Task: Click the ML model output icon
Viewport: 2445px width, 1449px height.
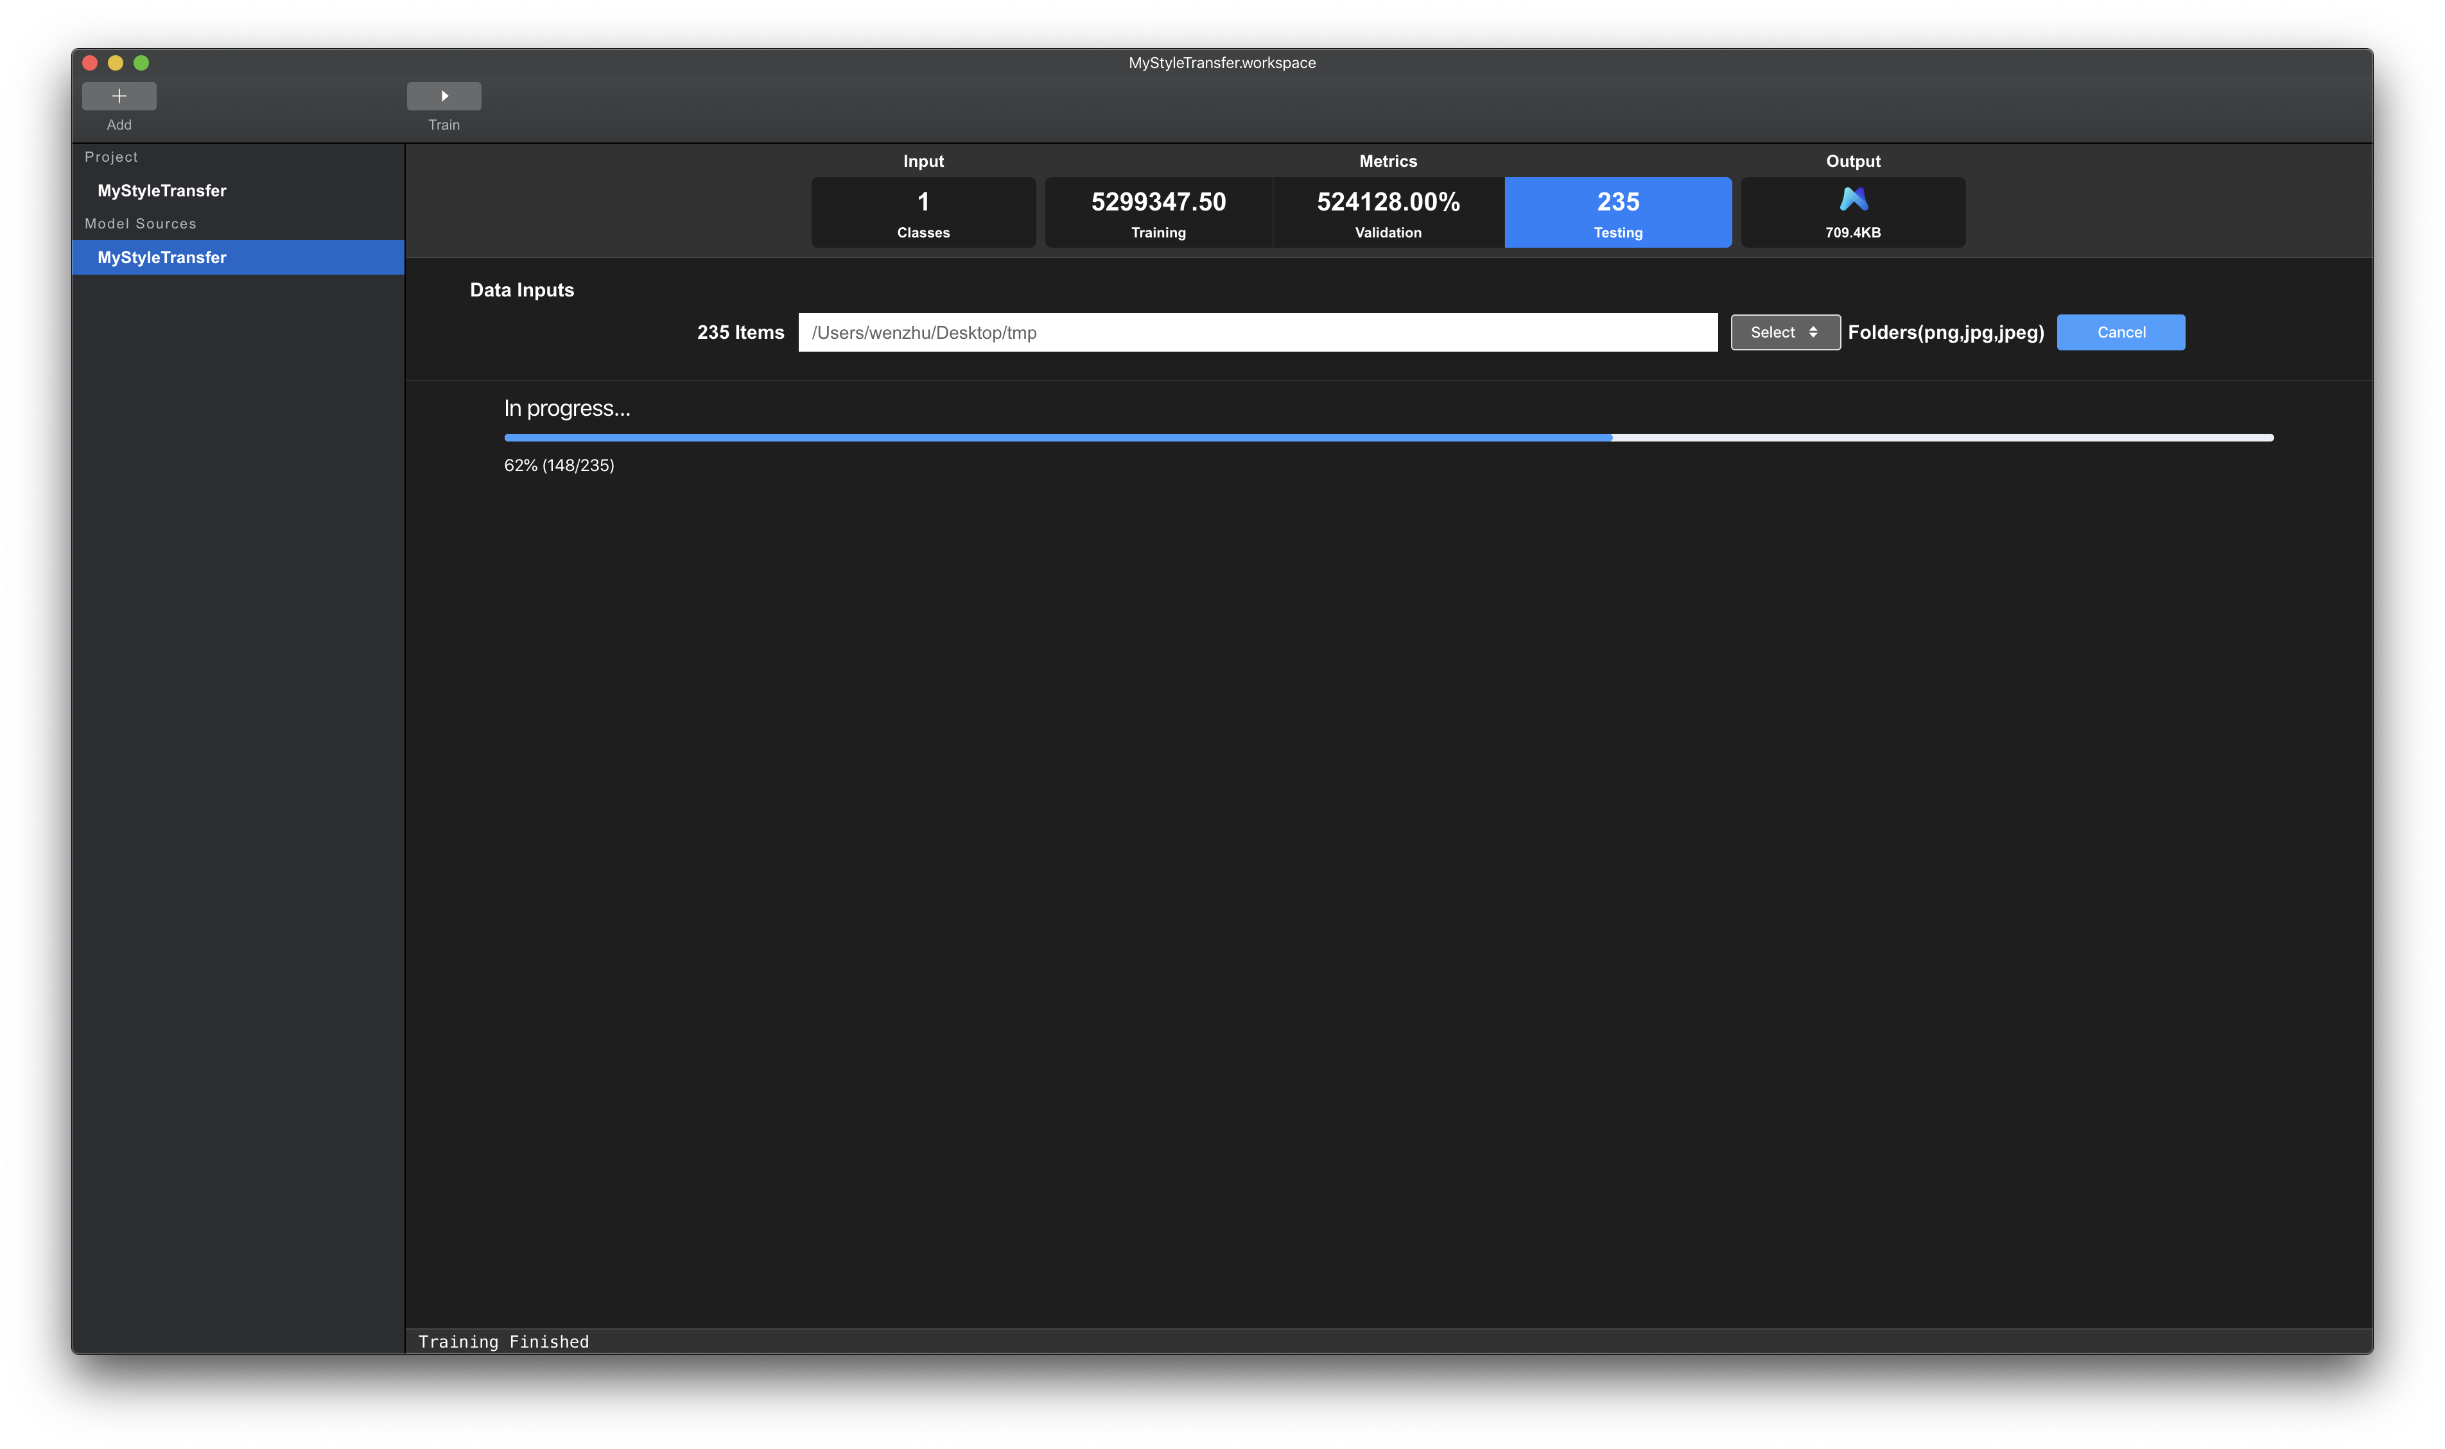Action: [x=1853, y=199]
